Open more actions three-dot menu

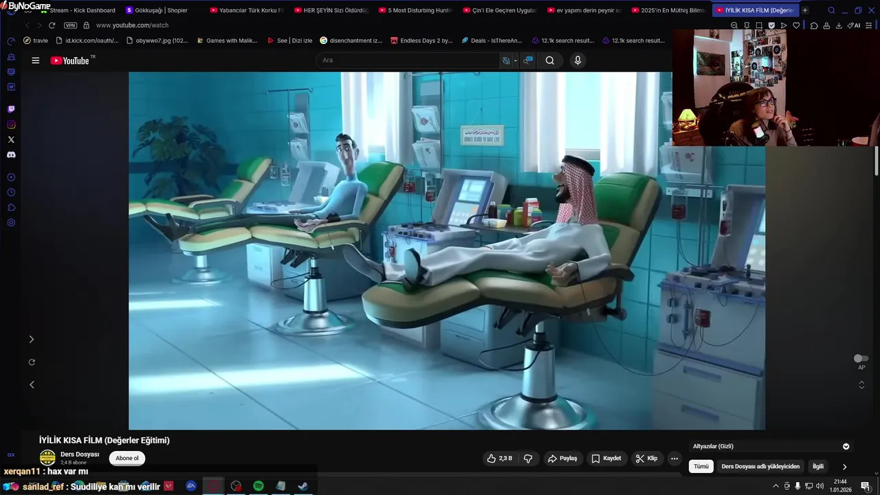[x=674, y=459]
